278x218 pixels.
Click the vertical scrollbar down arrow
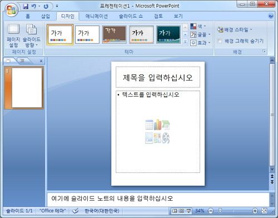[272, 170]
